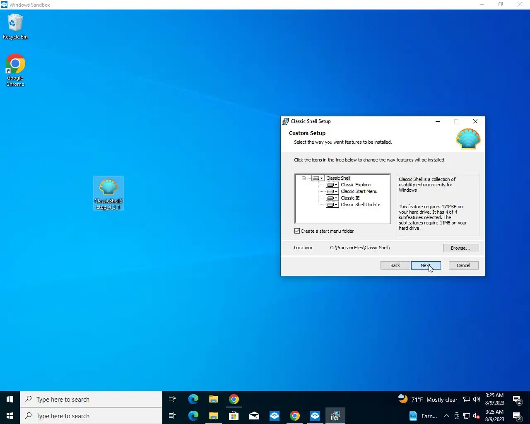Viewport: 530px width, 424px height.
Task: Select the ClassicShellSetup_4_3_1 desktop icon
Action: tap(108, 193)
